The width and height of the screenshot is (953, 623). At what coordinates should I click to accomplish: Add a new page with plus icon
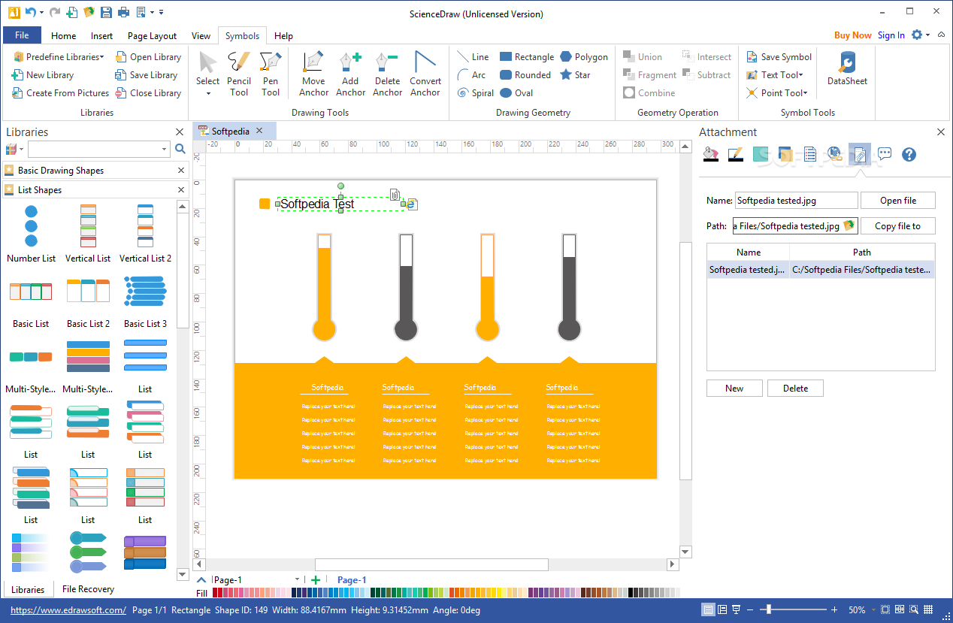(x=316, y=579)
